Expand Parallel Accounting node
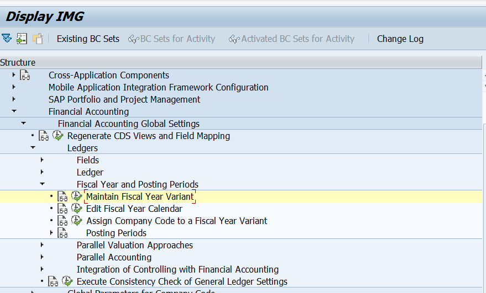Screen dimensions: 486x293 click(42, 257)
